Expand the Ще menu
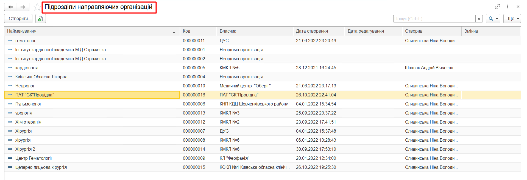Image resolution: width=527 pixels, height=180 pixels. coord(512,19)
